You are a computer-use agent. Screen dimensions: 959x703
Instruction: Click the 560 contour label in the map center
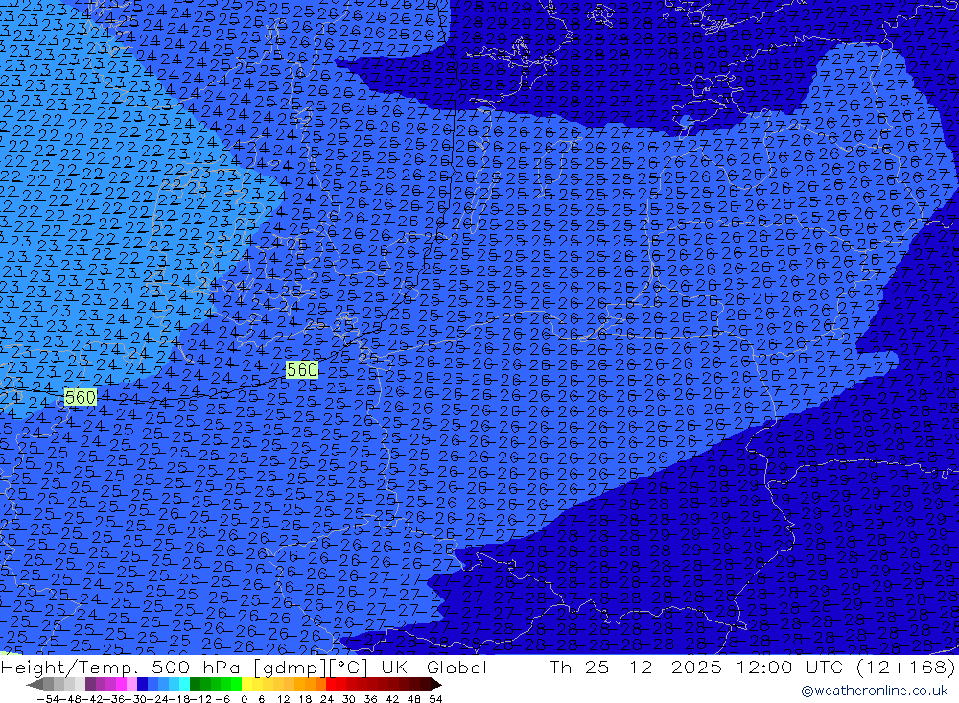click(301, 370)
